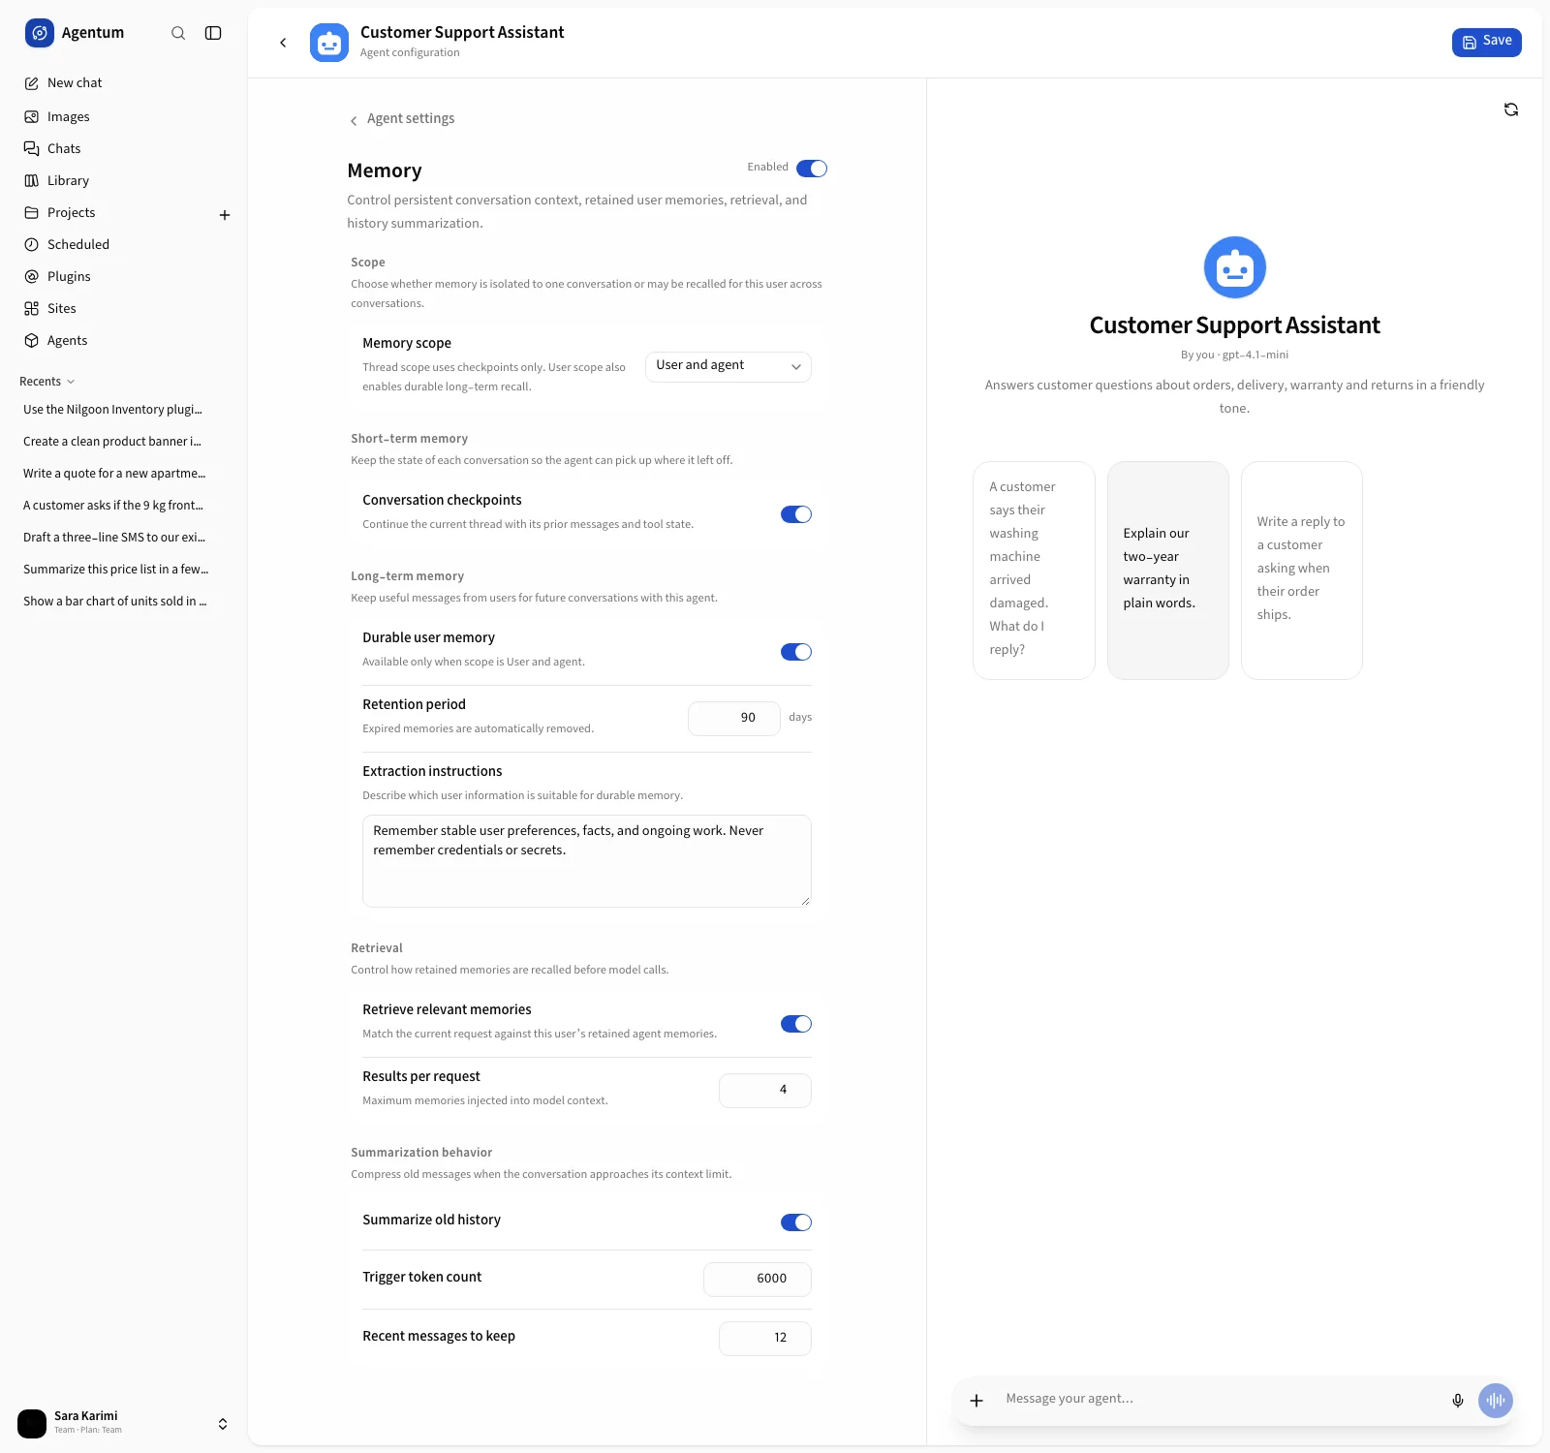The height and width of the screenshot is (1453, 1550).
Task: Collapse the Recents list
Action: [x=47, y=382]
